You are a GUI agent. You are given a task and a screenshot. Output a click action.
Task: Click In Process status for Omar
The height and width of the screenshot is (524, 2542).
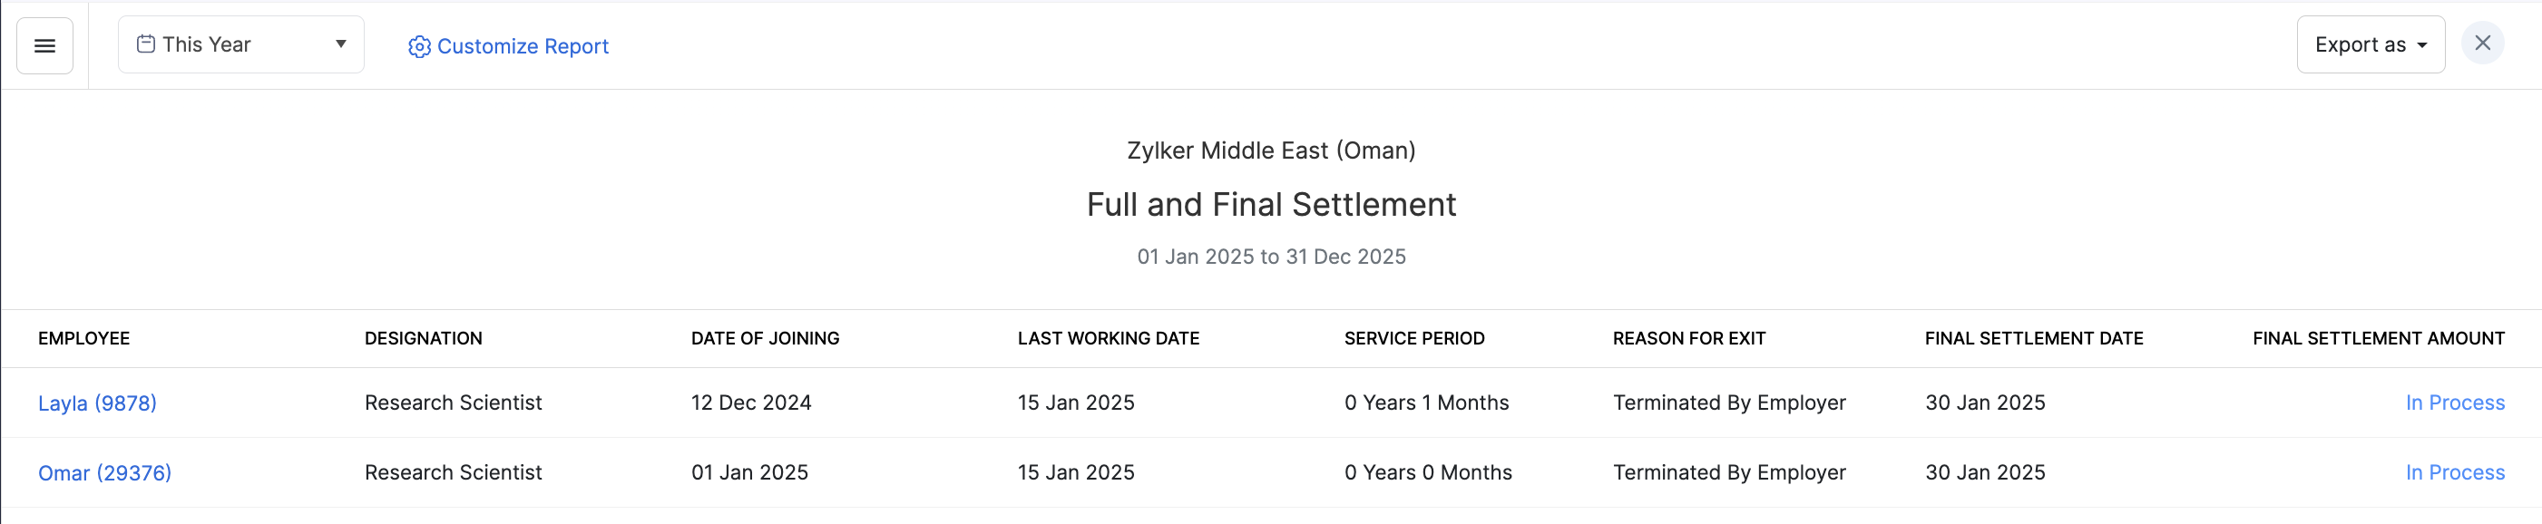2454,472
